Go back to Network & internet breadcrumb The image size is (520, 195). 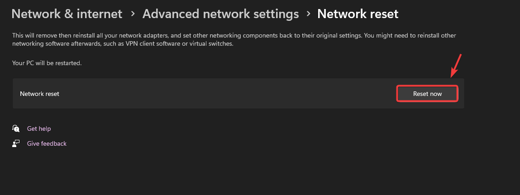pyautogui.click(x=67, y=14)
